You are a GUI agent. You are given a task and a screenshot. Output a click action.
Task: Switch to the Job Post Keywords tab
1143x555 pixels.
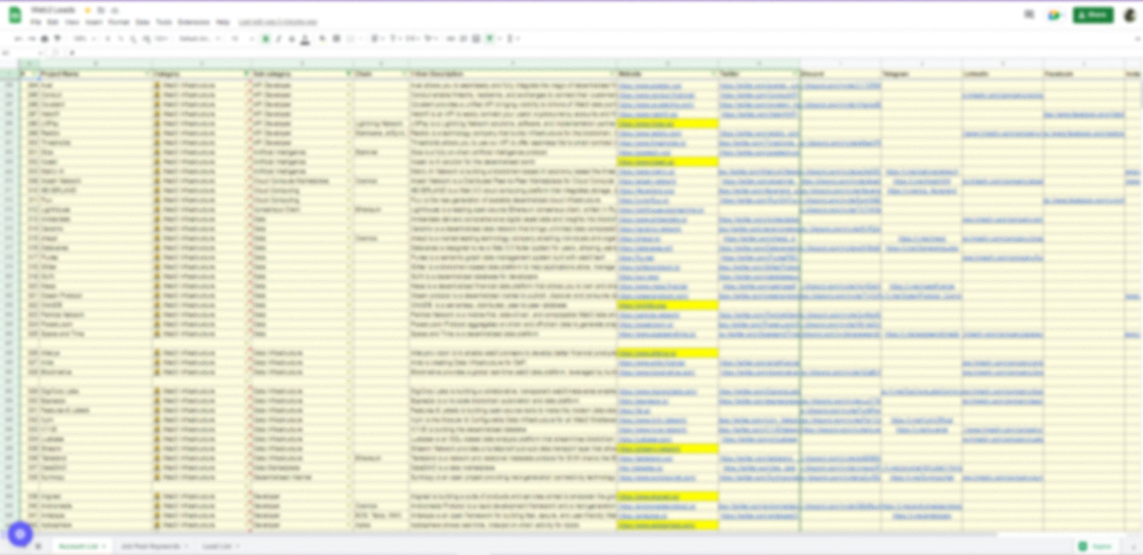coord(154,546)
